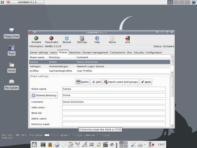This screenshot has width=197, height=148.
Task: Click the green Activate server icon
Action: 36,38
